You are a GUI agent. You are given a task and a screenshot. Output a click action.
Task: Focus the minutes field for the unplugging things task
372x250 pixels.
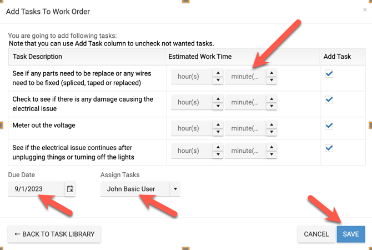(245, 151)
